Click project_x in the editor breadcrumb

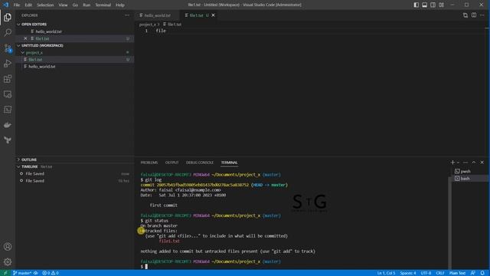point(147,24)
